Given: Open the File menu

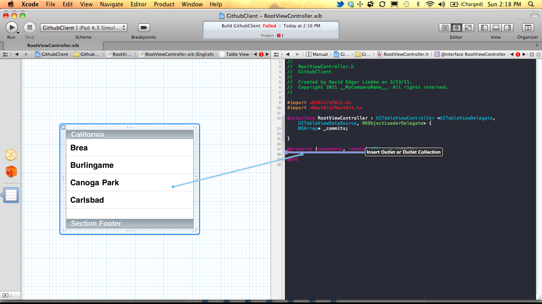Looking at the screenshot, I should click(x=50, y=4).
